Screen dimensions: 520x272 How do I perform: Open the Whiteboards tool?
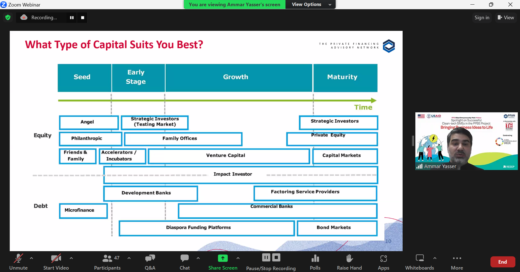pyautogui.click(x=419, y=262)
